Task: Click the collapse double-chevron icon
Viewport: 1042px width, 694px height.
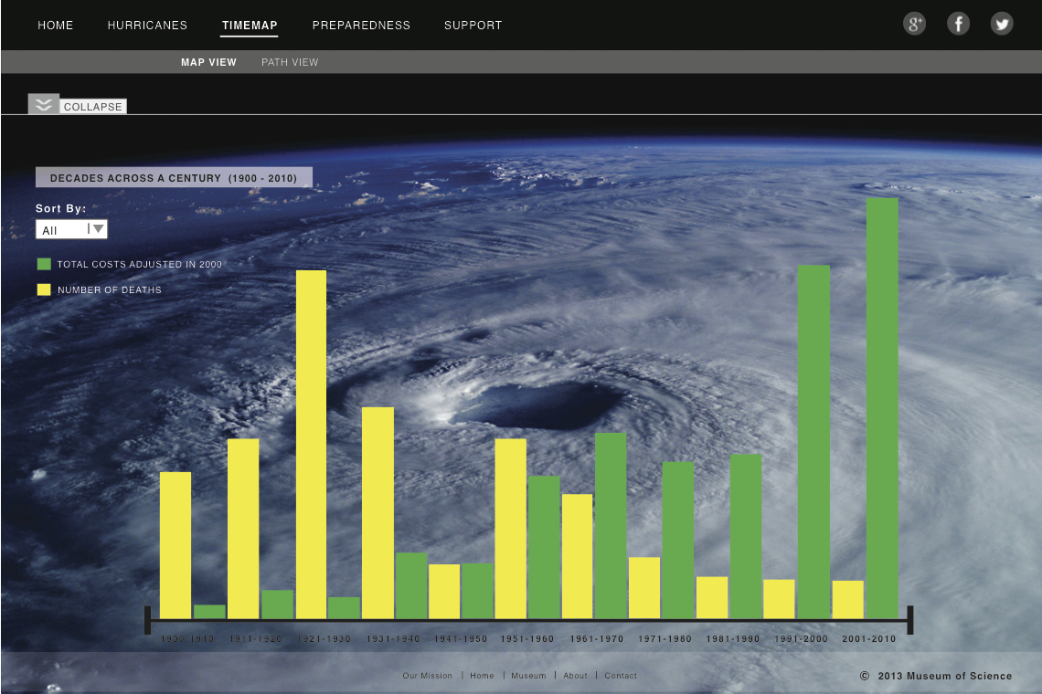Action: coord(44,104)
